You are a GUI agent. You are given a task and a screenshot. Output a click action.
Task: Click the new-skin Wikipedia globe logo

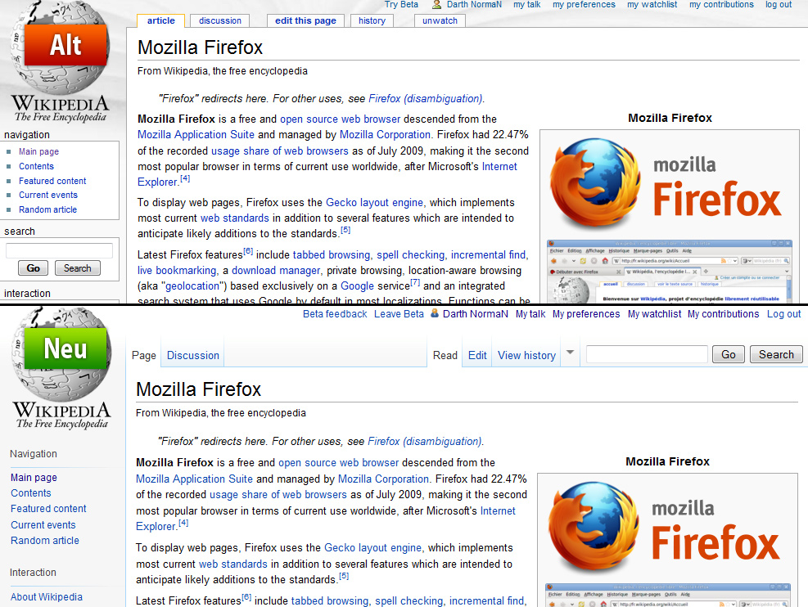pyautogui.click(x=61, y=367)
